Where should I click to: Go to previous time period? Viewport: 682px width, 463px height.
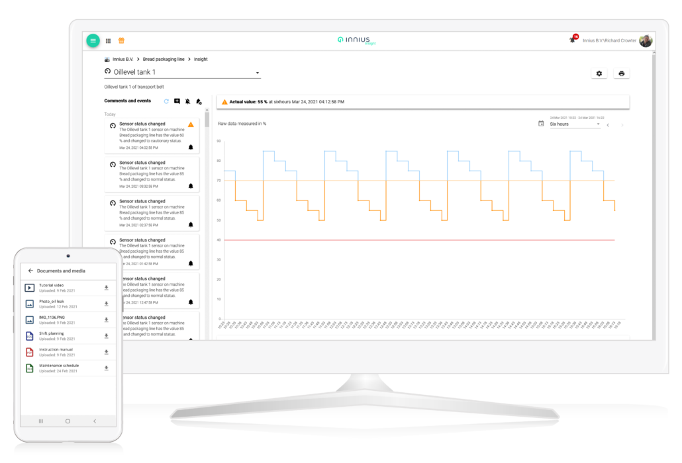click(608, 125)
